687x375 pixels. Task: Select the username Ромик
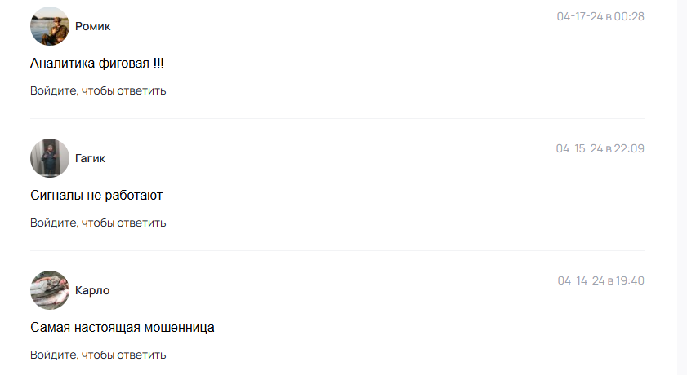(92, 27)
